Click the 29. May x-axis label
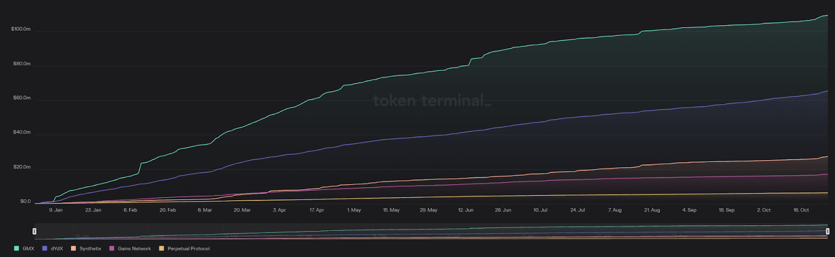The height and width of the screenshot is (257, 835). [x=428, y=210]
